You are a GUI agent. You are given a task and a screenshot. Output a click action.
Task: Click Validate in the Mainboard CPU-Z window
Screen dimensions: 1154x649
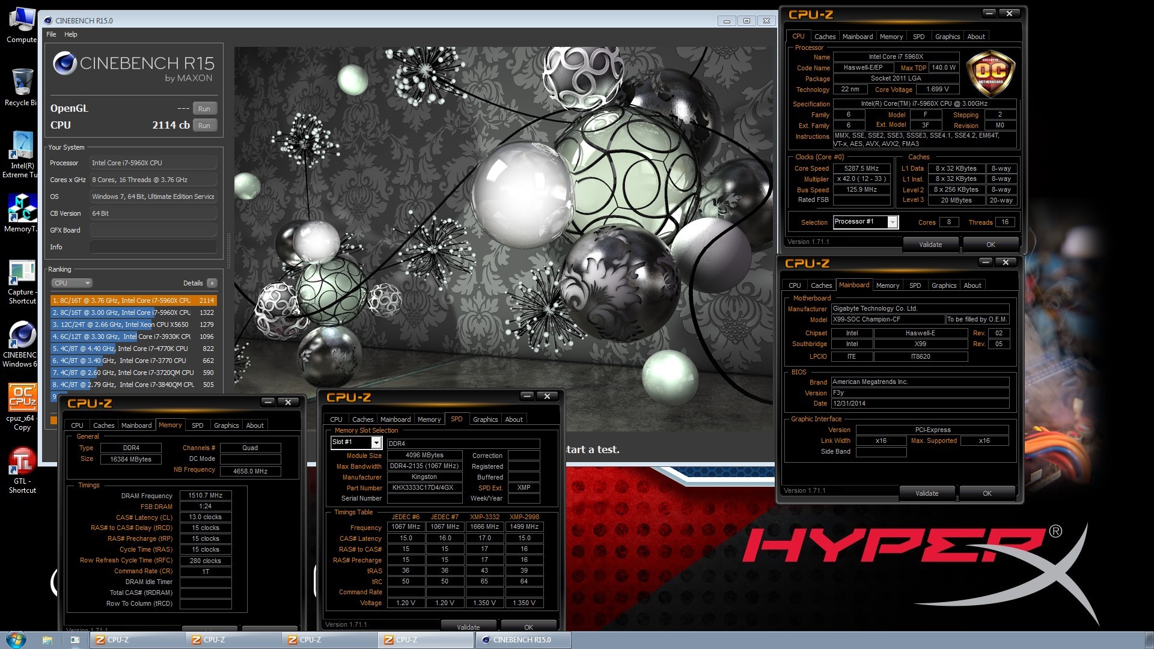pos(927,493)
